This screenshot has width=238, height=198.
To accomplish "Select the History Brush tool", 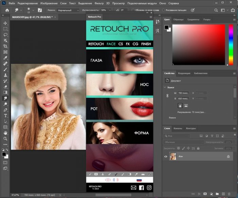I will pyautogui.click(x=5, y=81).
